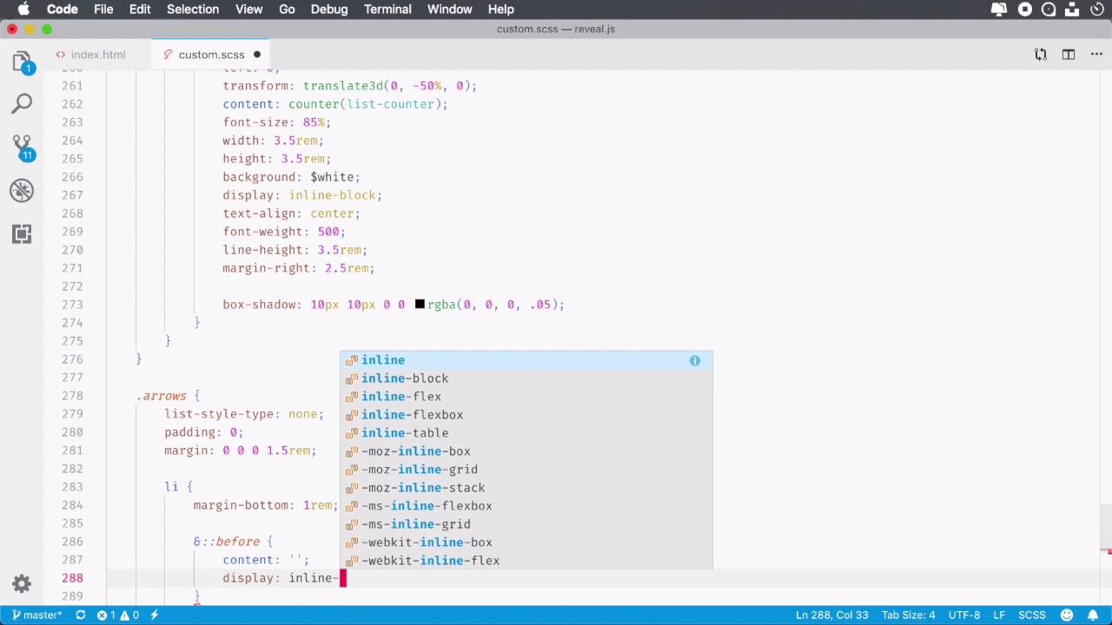Split the editor to the right
The width and height of the screenshot is (1112, 625).
coord(1069,55)
